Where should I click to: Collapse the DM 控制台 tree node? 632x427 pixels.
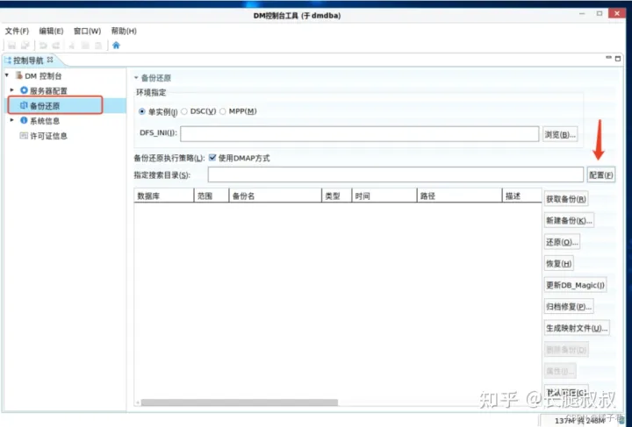[7, 75]
